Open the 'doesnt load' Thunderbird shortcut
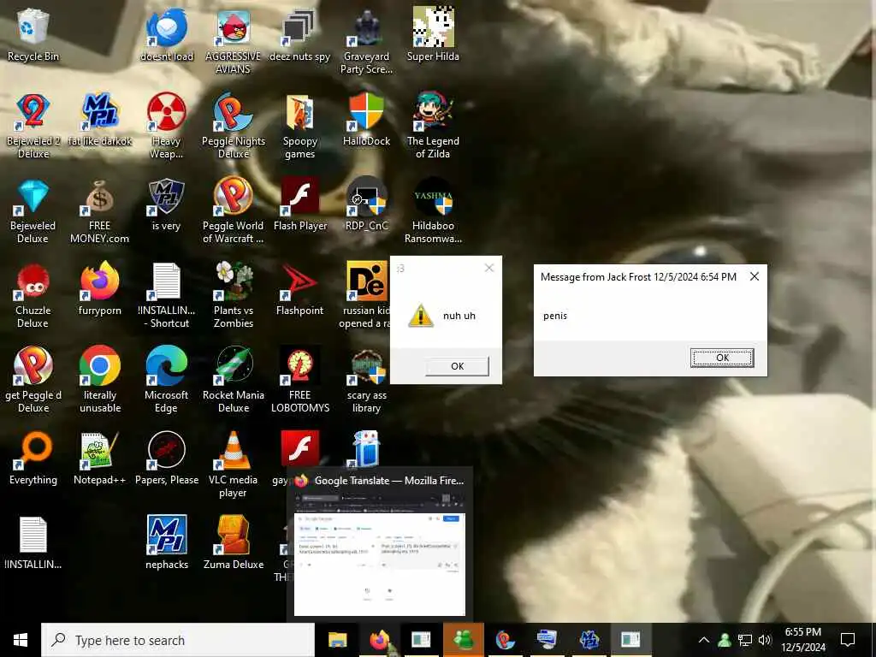This screenshot has height=657, width=876. coord(167,34)
